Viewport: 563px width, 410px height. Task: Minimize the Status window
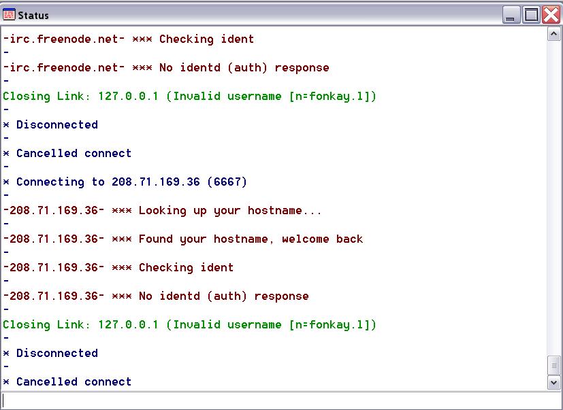(x=513, y=14)
